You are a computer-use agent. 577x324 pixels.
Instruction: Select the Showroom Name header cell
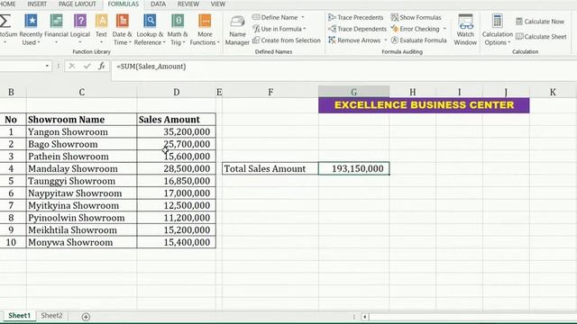(82, 120)
